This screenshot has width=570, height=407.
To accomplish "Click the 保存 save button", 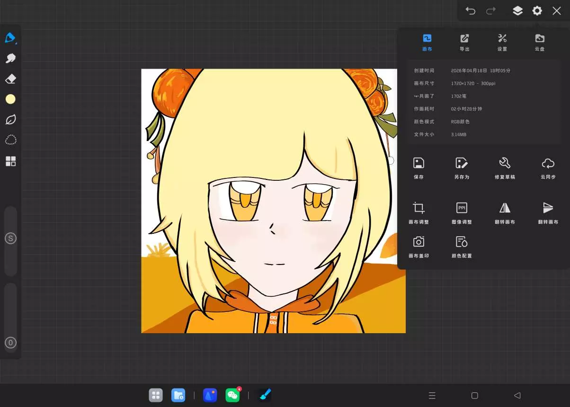I will pos(419,168).
